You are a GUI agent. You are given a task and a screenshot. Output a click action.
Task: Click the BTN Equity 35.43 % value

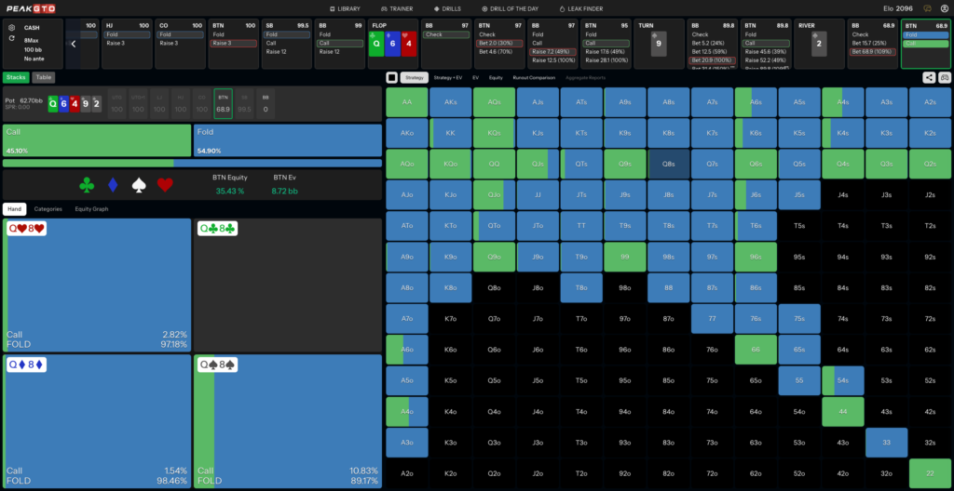(230, 191)
